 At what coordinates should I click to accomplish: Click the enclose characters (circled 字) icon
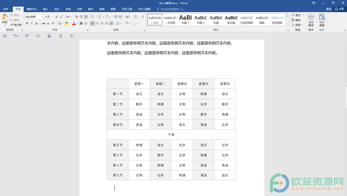(86, 23)
